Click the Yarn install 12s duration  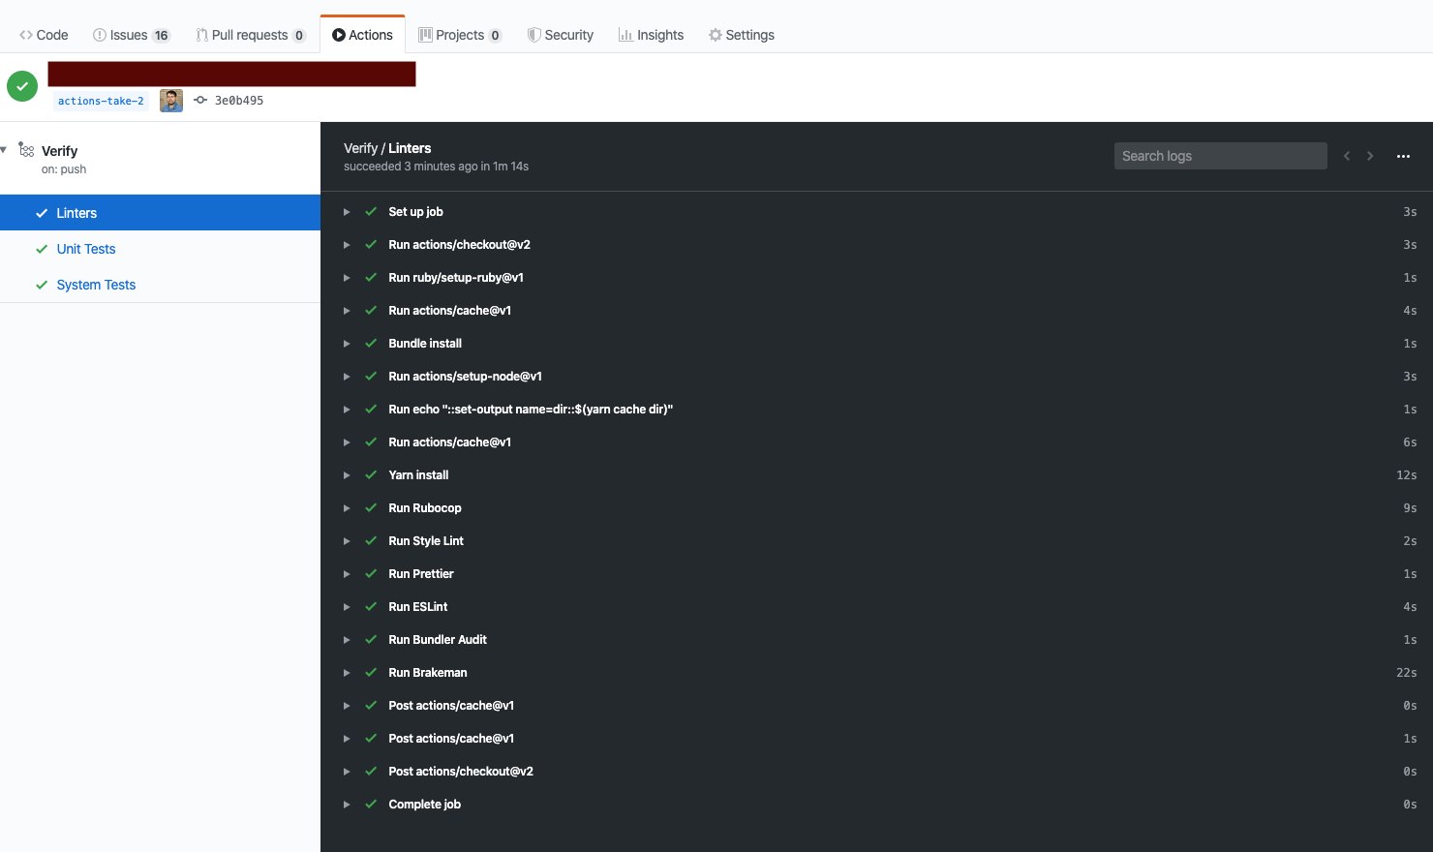[x=1407, y=475]
